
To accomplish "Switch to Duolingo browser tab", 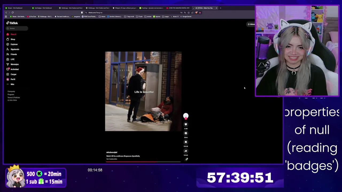I will 151,8.
